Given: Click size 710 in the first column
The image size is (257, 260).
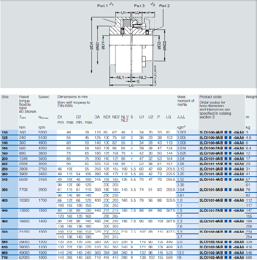Looking at the screenshot, I should (x=5, y=257).
